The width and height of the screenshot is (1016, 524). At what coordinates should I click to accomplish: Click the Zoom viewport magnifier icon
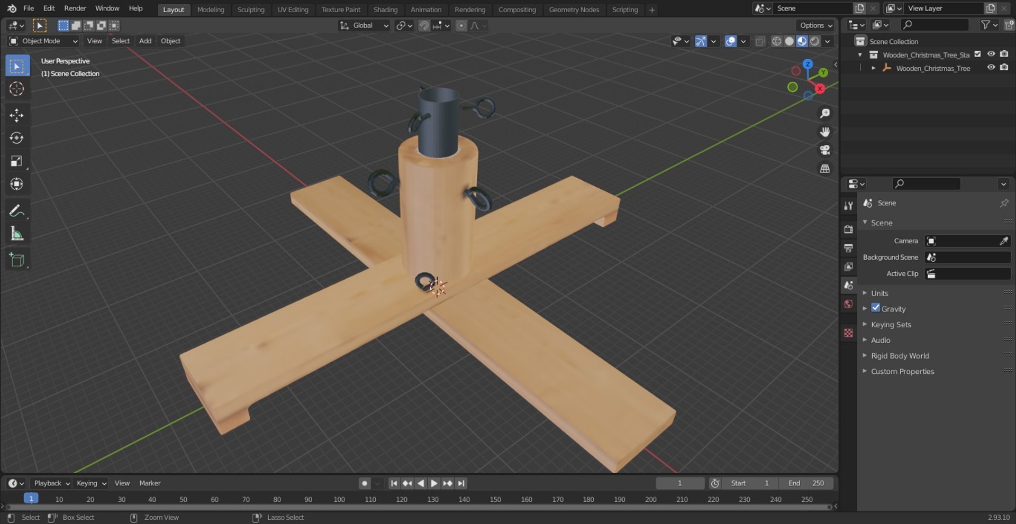824,114
